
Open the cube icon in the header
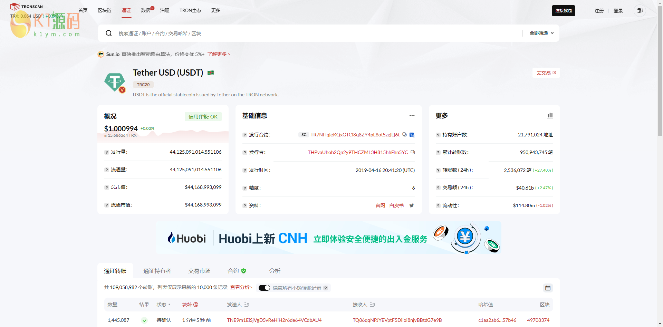point(640,11)
